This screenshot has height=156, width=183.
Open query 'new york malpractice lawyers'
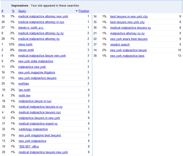[x=37, y=78]
